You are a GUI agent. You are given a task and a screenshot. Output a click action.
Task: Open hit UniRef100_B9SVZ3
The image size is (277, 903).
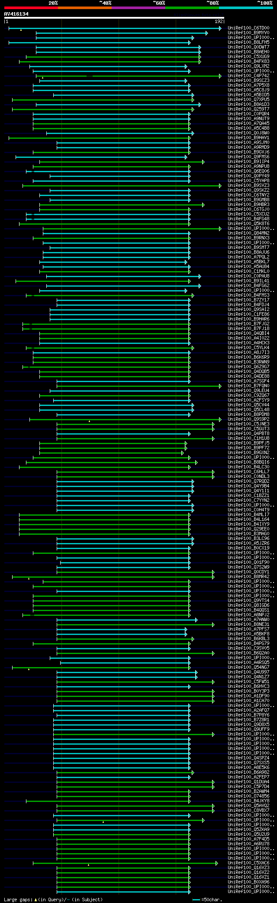tap(248, 186)
